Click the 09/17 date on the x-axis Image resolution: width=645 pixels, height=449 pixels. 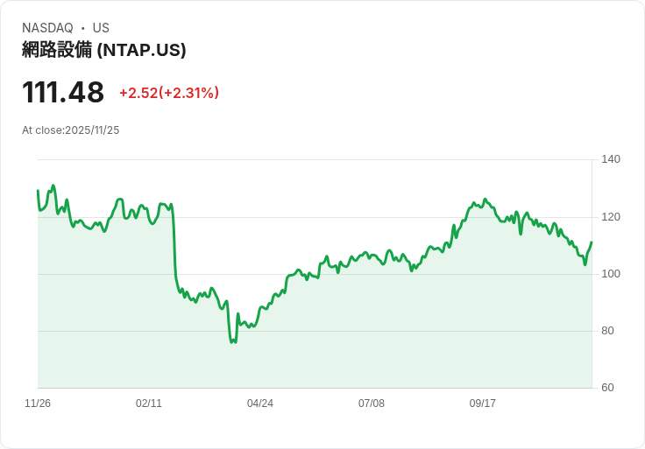coord(483,403)
